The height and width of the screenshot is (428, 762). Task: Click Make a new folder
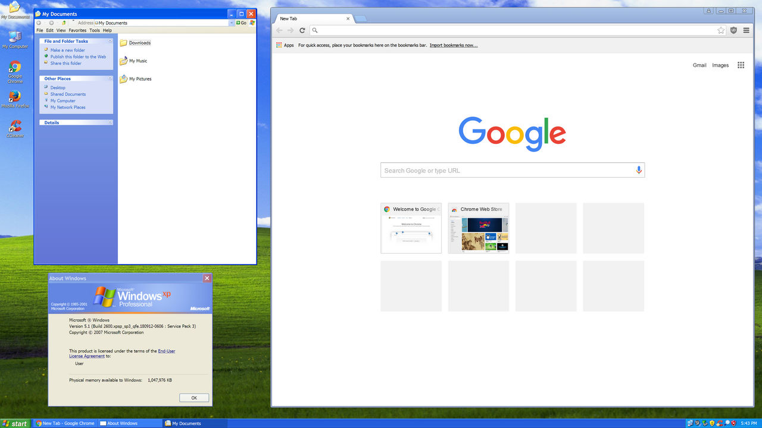[68, 51]
